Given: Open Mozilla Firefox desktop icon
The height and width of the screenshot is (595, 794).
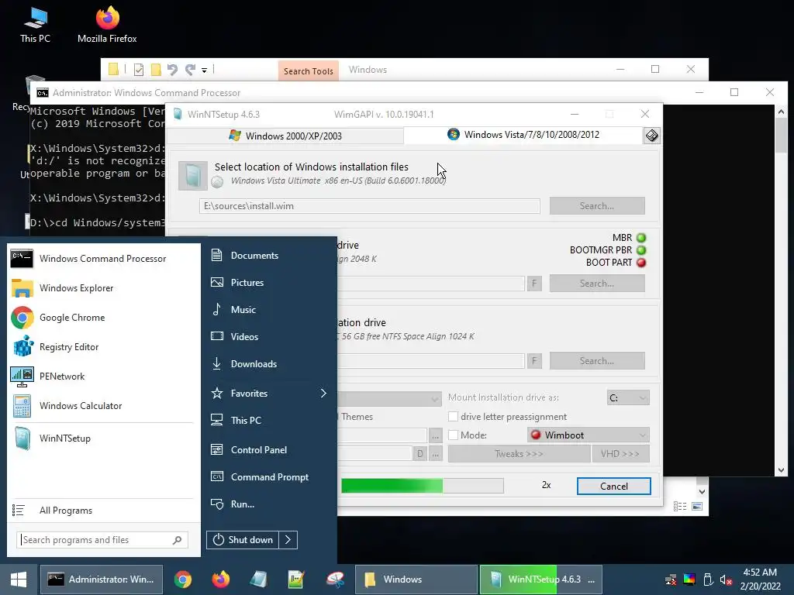Looking at the screenshot, I should 107,26.
